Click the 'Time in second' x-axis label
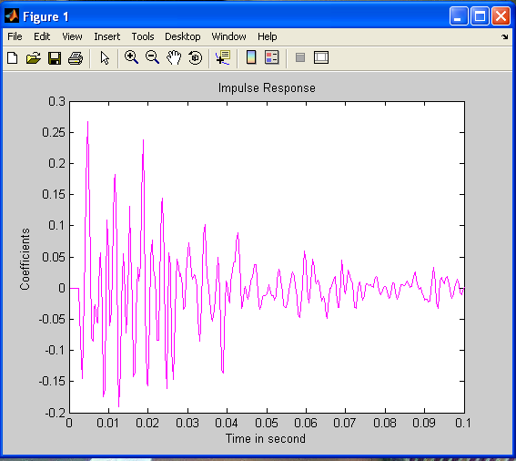 tap(265, 438)
